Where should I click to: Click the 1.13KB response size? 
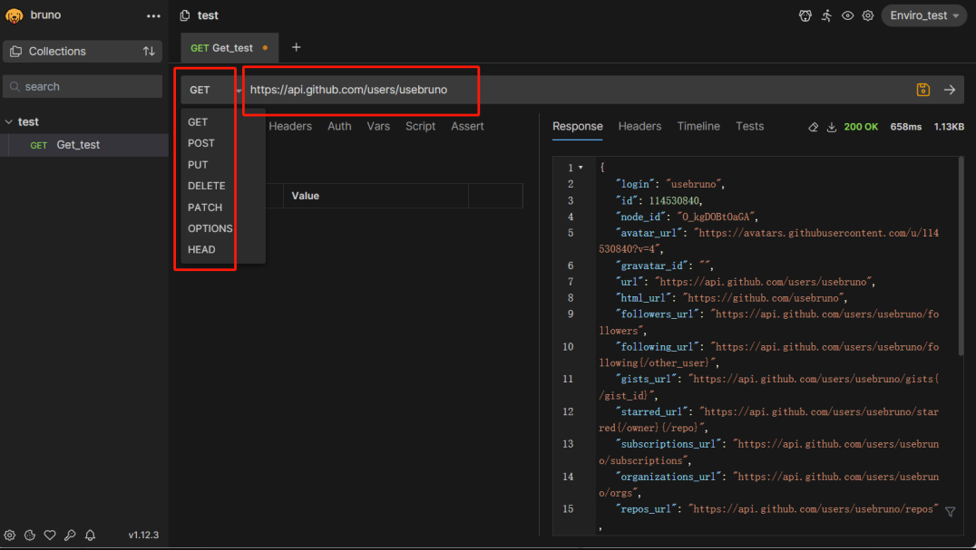[949, 127]
